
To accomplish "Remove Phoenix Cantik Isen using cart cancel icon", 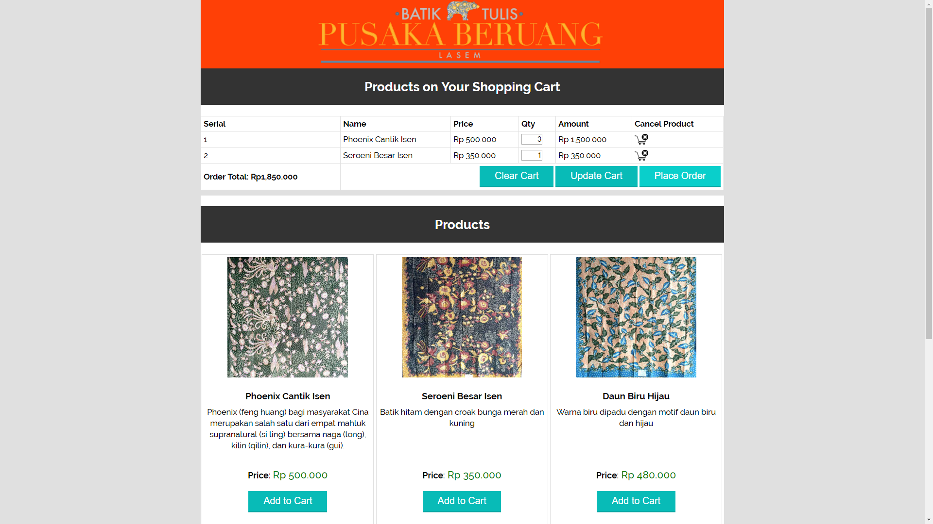I will pos(641,140).
